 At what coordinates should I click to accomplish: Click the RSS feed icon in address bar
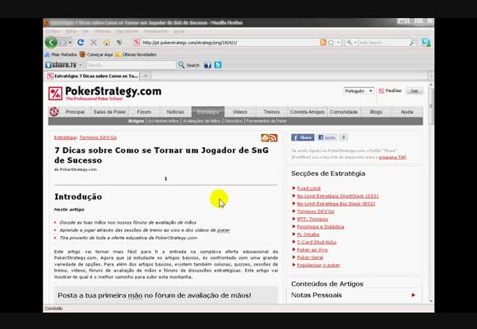click(x=322, y=43)
